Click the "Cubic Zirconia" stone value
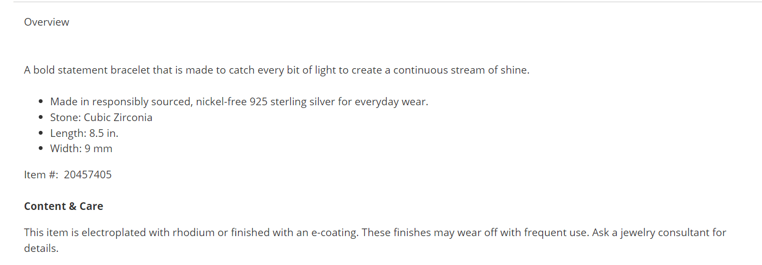This screenshot has width=762, height=265. click(118, 118)
